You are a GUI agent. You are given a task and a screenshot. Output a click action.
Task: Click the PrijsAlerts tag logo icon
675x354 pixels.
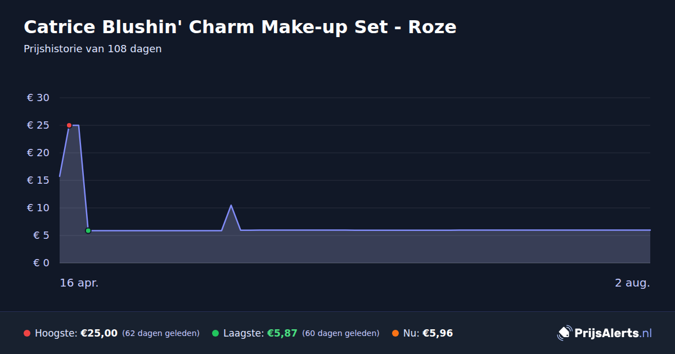pyautogui.click(x=564, y=333)
